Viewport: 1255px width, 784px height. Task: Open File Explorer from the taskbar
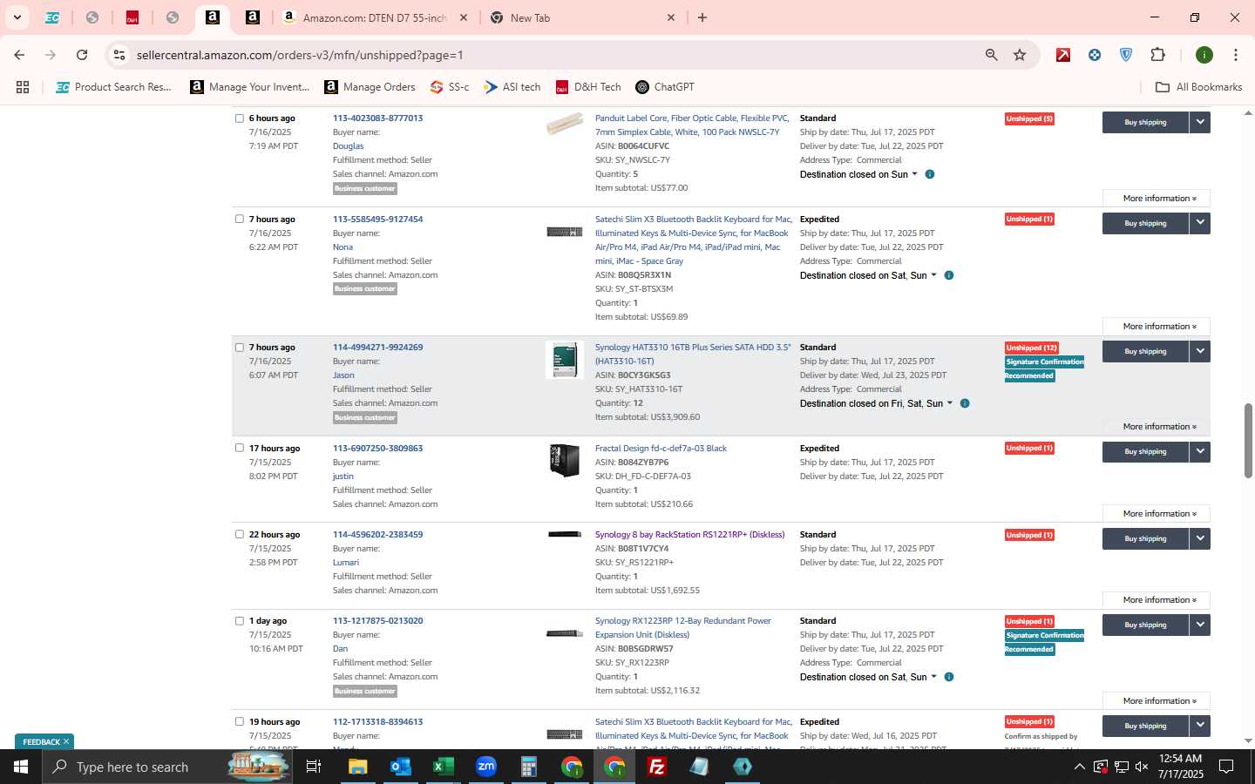[x=358, y=767]
